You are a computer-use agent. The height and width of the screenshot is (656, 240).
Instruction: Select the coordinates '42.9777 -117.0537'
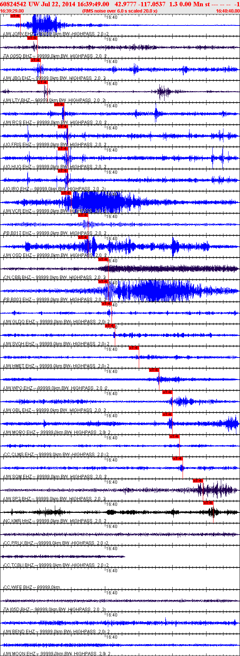coord(140,4)
